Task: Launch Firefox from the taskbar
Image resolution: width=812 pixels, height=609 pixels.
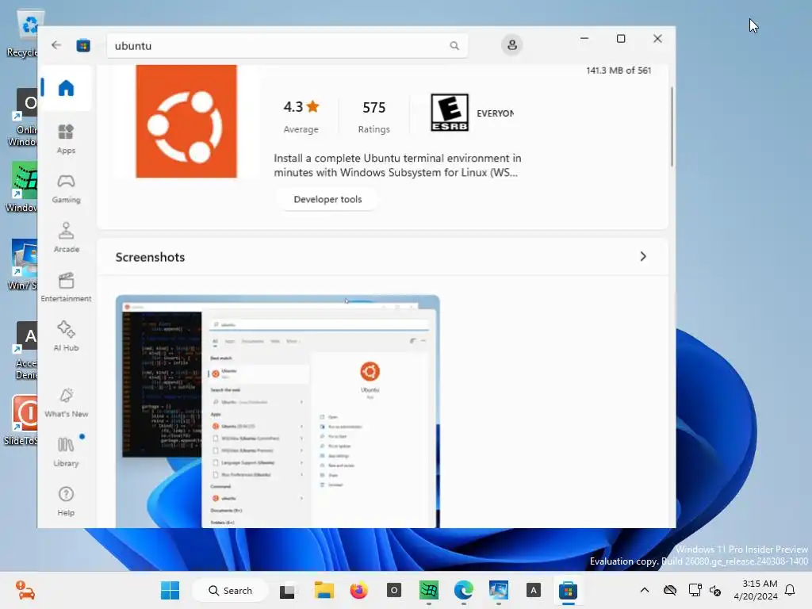Action: (x=358, y=590)
